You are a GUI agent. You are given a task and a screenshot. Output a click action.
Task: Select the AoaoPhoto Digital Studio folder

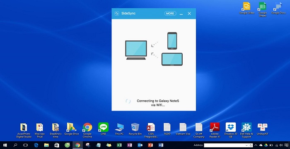24,130
